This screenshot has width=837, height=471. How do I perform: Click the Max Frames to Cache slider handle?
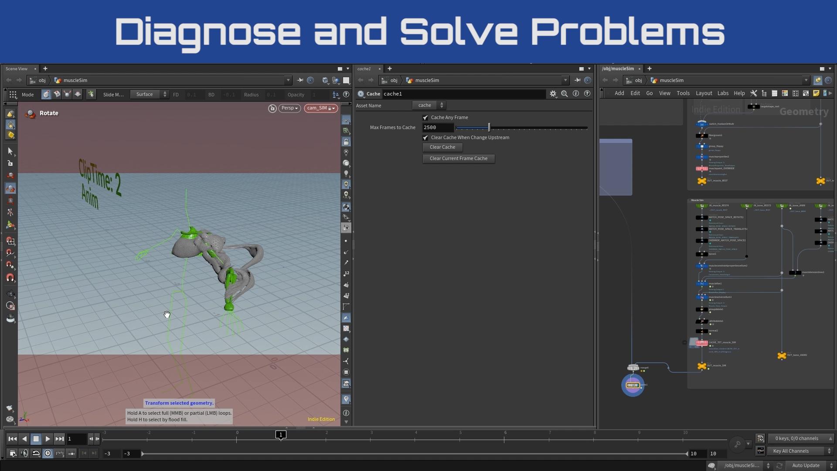point(489,127)
